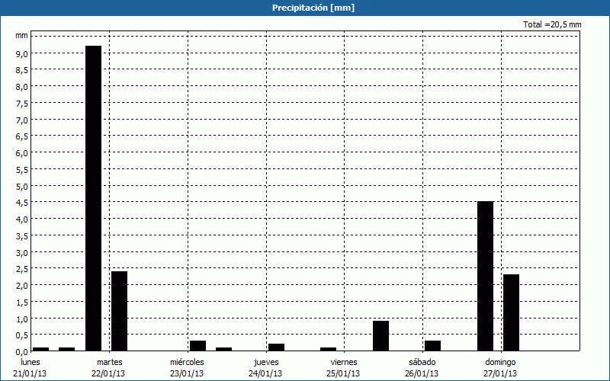Click the 'lunes' day label
610x381 pixels.
click(30, 362)
